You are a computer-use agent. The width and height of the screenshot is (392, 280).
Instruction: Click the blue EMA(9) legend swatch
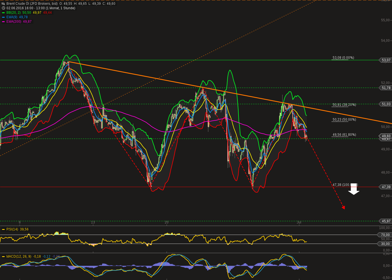pos(3,17)
